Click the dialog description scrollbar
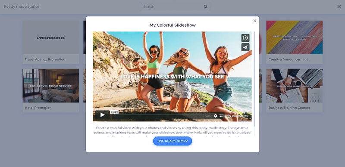 pos(254,79)
